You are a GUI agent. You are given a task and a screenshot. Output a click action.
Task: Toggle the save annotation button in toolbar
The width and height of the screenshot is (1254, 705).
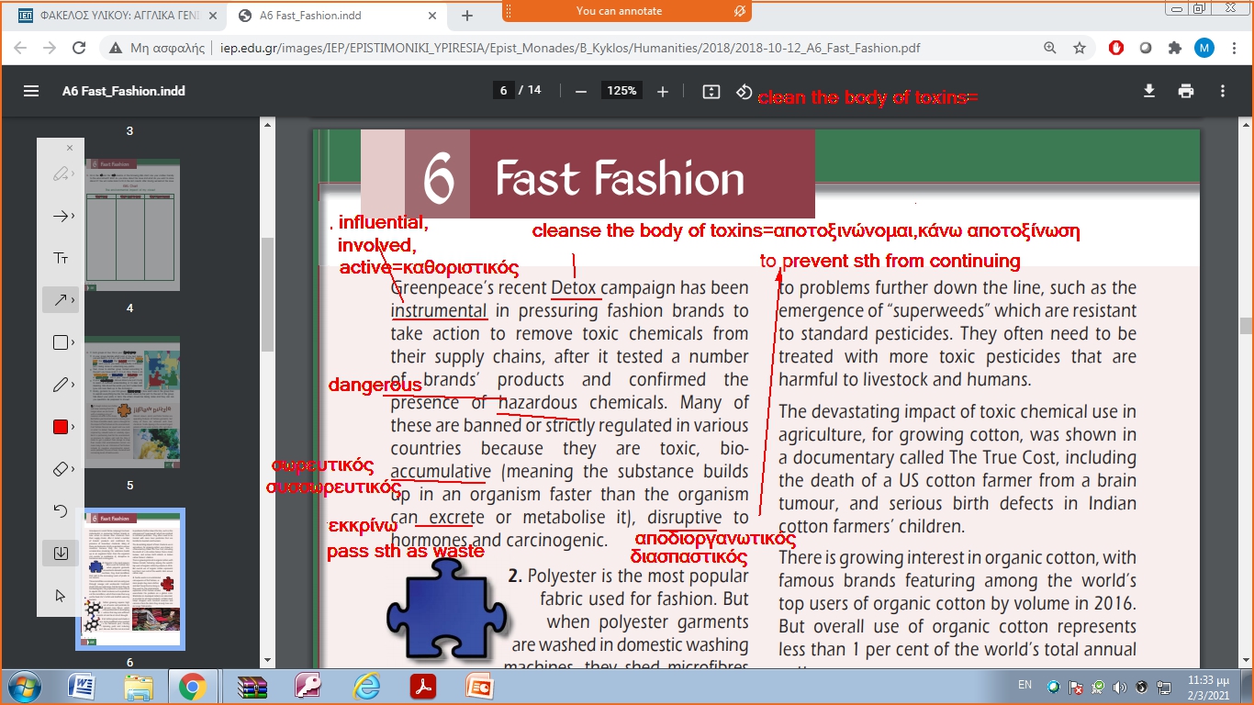pyautogui.click(x=61, y=553)
